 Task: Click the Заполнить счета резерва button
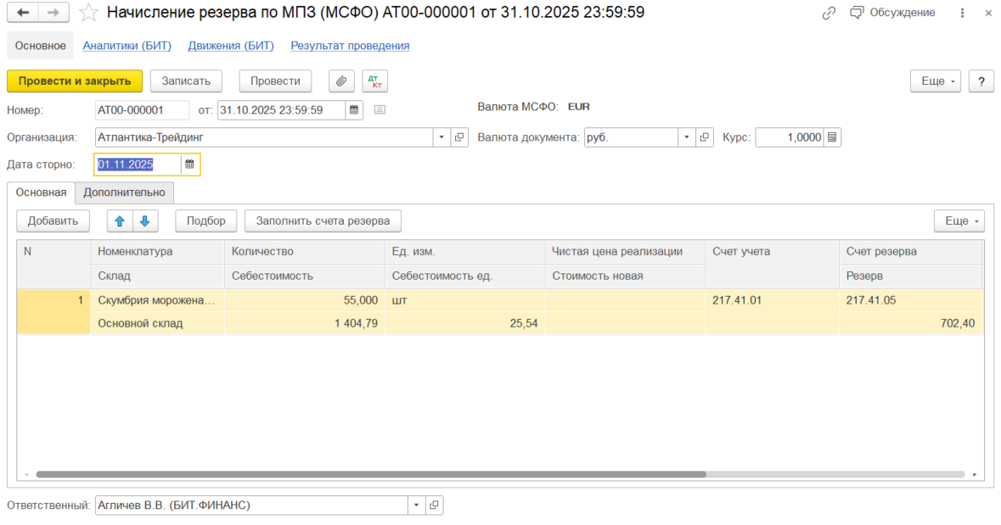point(323,221)
